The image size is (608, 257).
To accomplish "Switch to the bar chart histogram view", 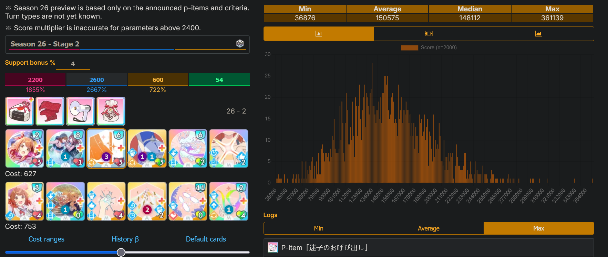I will click(x=319, y=34).
